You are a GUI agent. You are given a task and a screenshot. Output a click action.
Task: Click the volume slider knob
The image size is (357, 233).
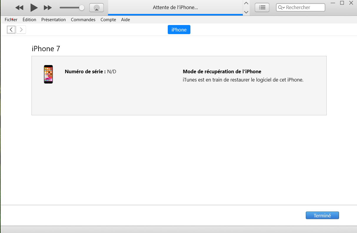pos(82,8)
